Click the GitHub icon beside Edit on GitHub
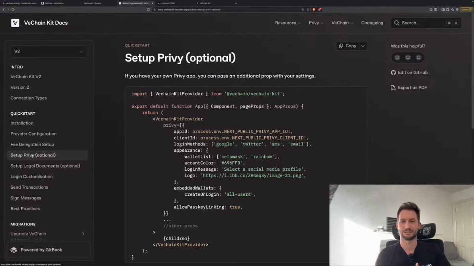The width and height of the screenshot is (474, 266). [393, 73]
